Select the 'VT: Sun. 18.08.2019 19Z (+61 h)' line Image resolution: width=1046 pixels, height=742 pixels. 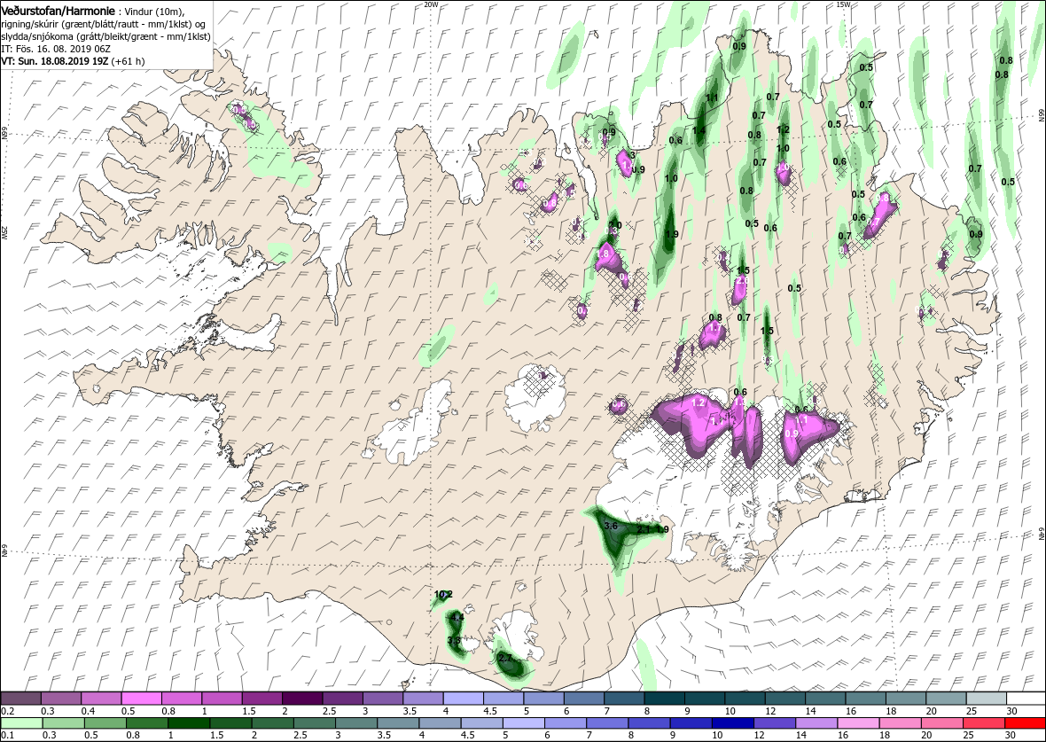[x=73, y=61]
